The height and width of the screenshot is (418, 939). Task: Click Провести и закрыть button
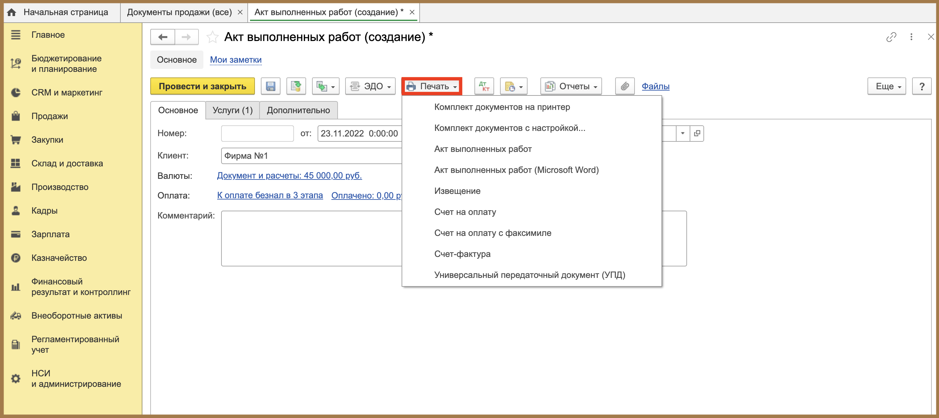click(x=202, y=86)
